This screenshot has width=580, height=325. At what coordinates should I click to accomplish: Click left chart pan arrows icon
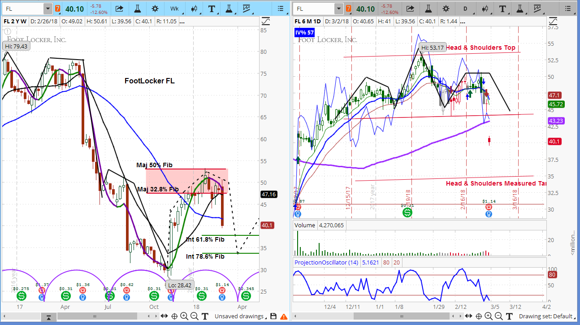point(164,316)
